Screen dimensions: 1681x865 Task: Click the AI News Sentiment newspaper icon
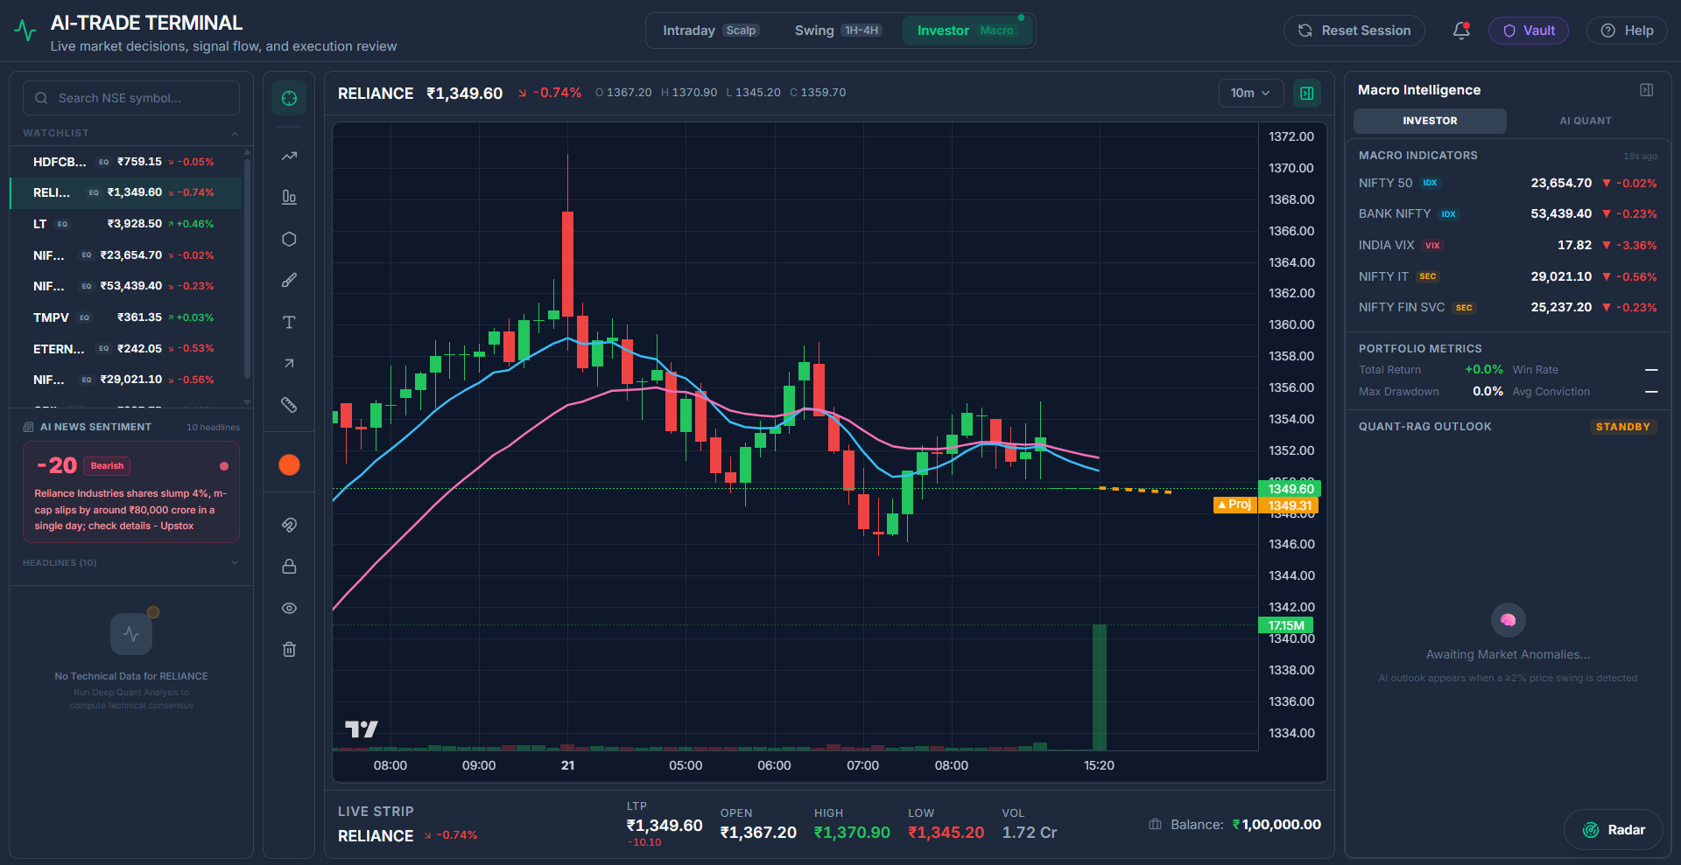[x=28, y=427]
